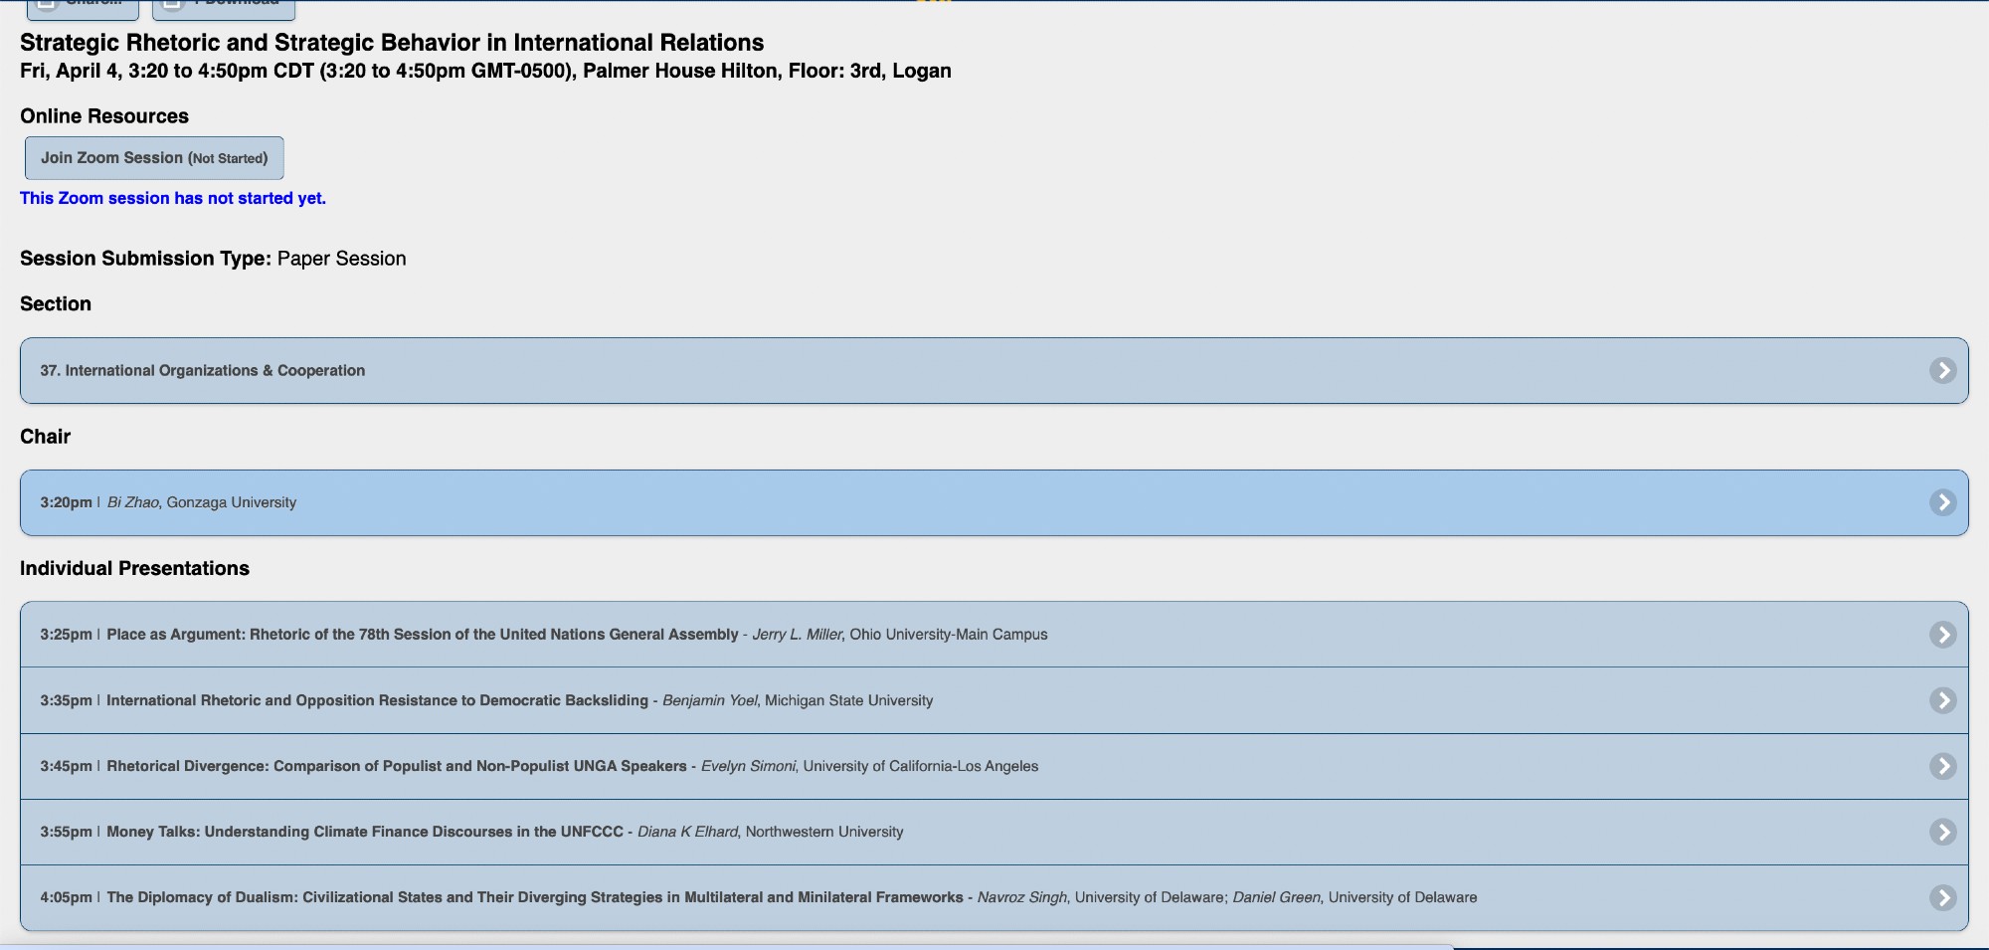Viewport: 1989px width, 950px height.
Task: Click the arrow icon beside Bi Zhao
Action: (1942, 502)
